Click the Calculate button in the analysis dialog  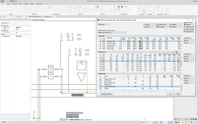coord(104,24)
